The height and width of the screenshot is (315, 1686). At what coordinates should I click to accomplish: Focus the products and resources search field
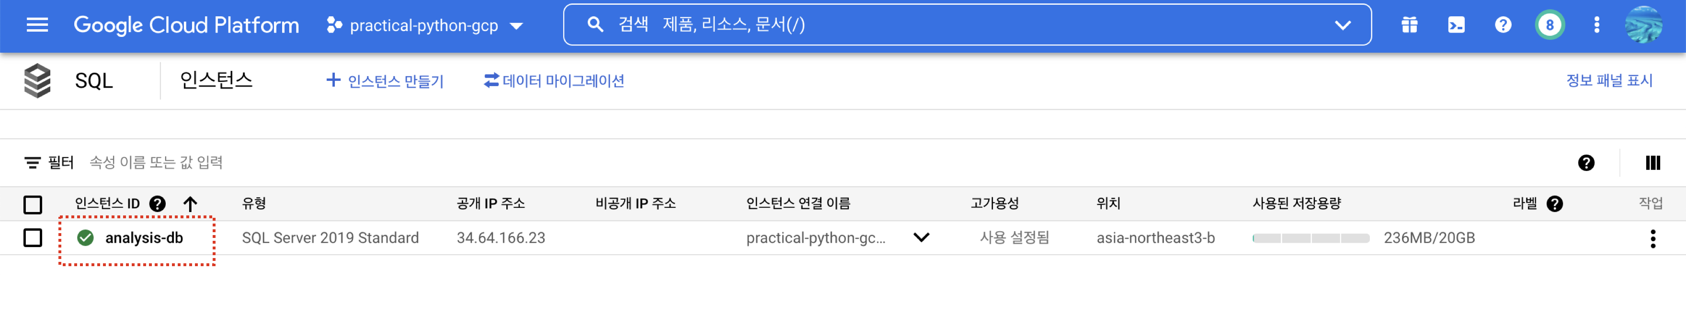pos(967,25)
